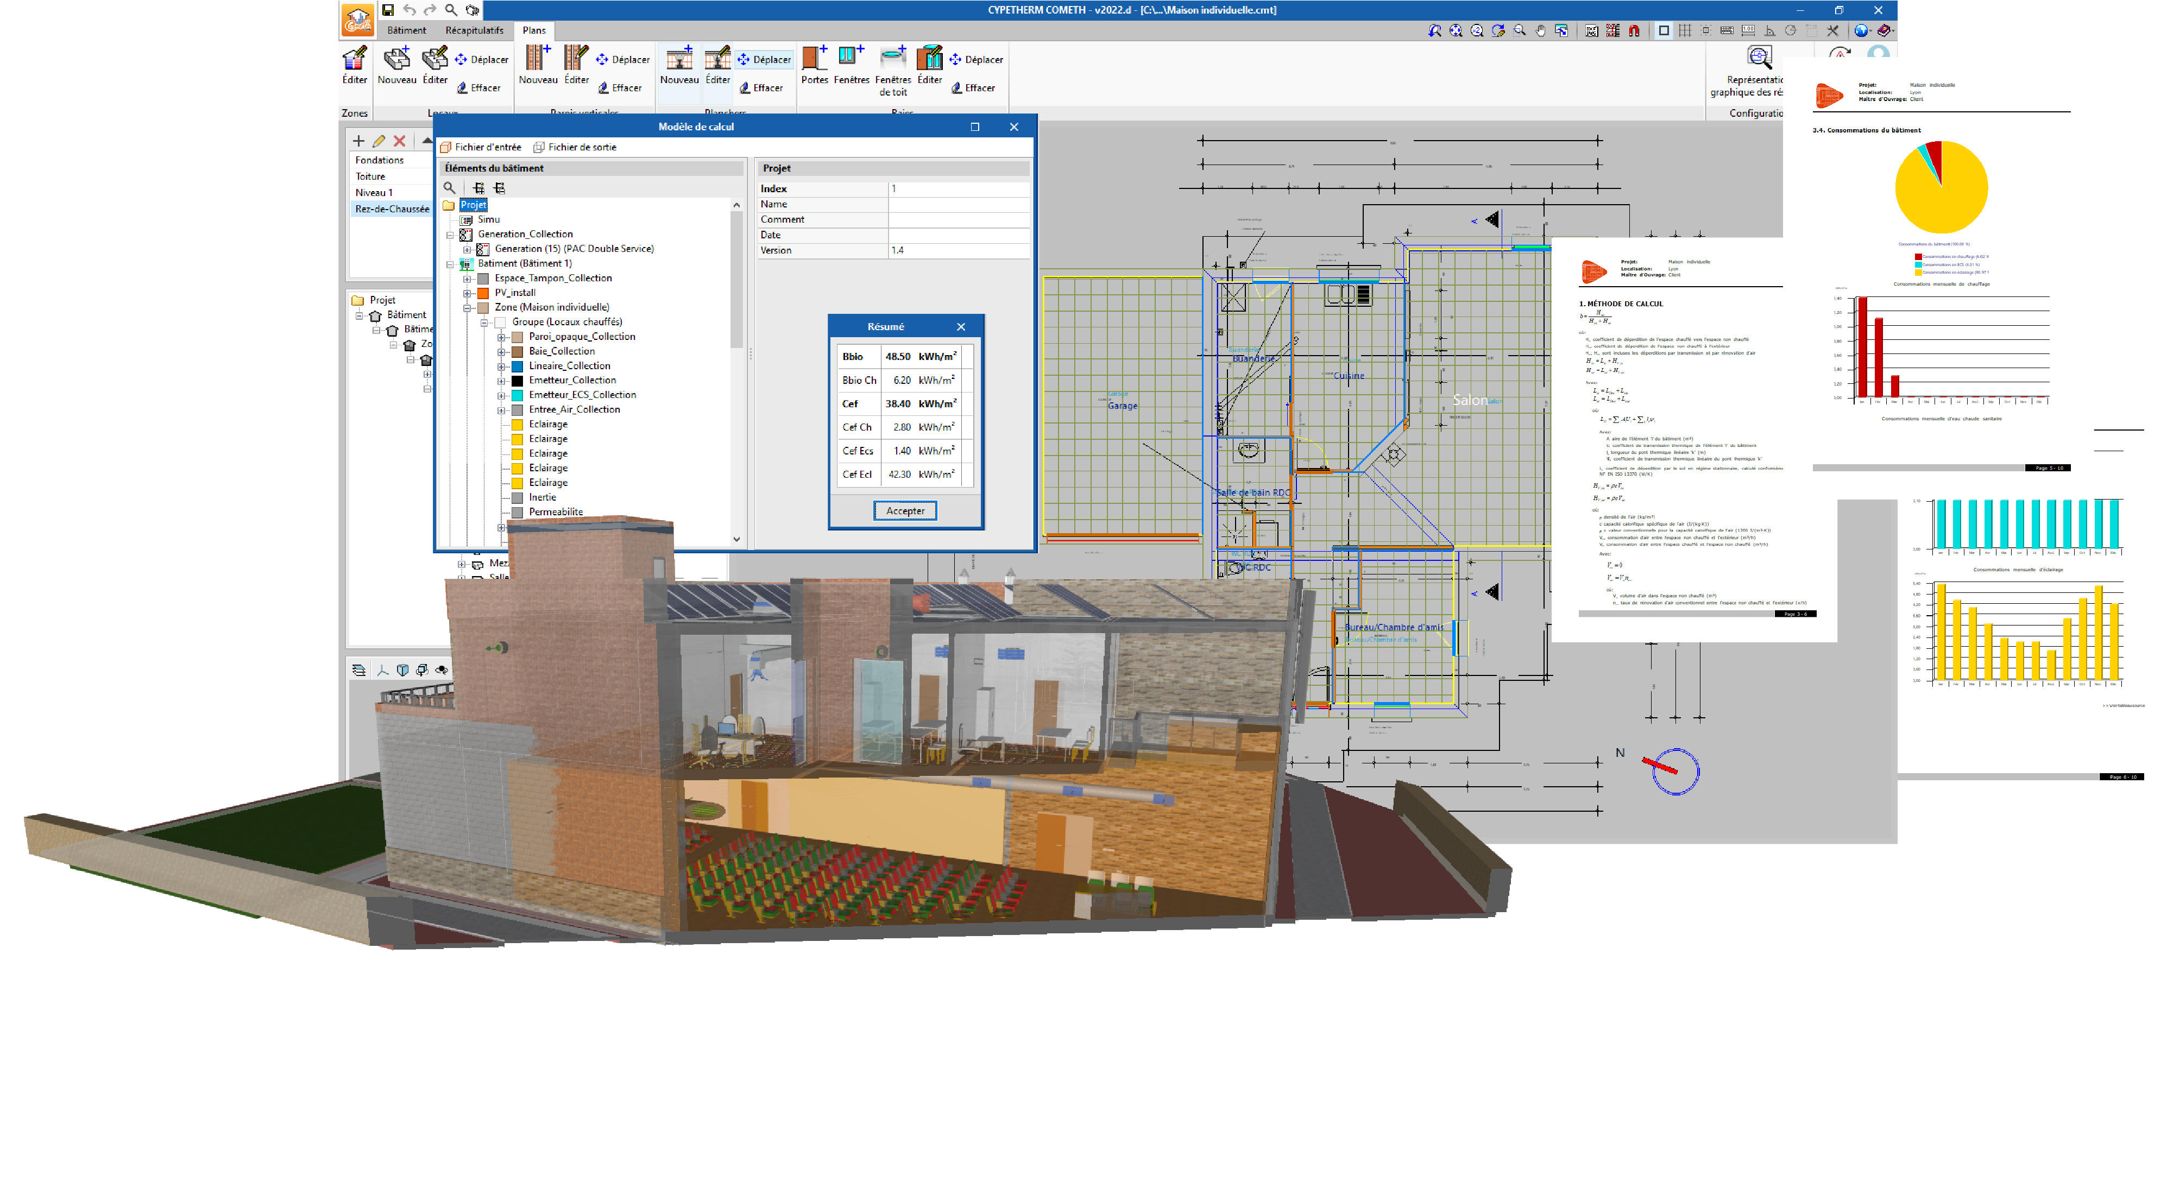
Task: Toggle the grid display icon
Action: [1685, 31]
